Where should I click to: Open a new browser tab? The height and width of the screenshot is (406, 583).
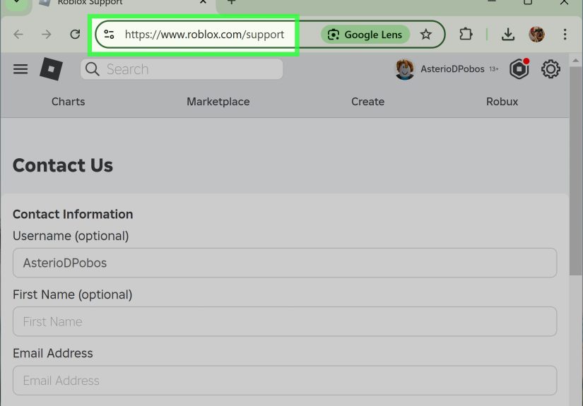(231, 2)
